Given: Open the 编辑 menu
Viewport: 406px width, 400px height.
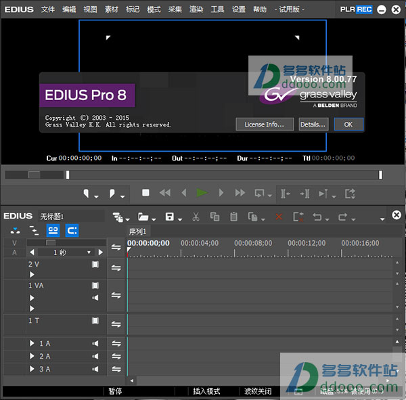Looking at the screenshot, I should pos(69,9).
